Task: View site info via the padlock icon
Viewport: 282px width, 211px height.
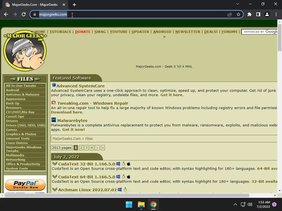Action: point(35,14)
